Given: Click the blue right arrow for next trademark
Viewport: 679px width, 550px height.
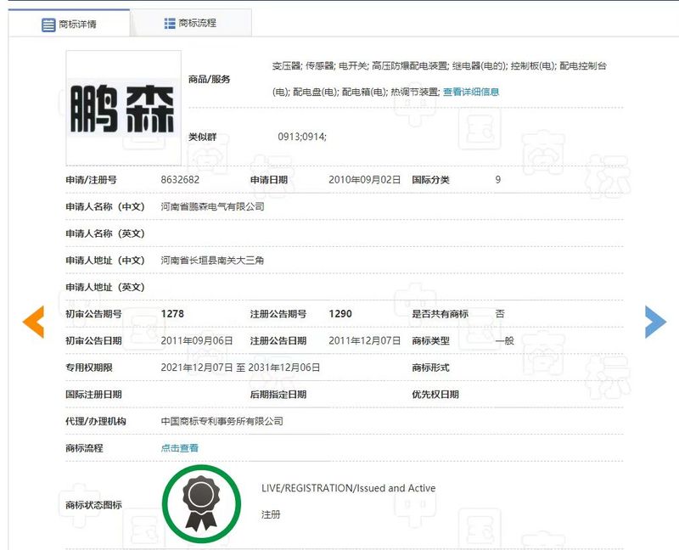Looking at the screenshot, I should (x=655, y=321).
